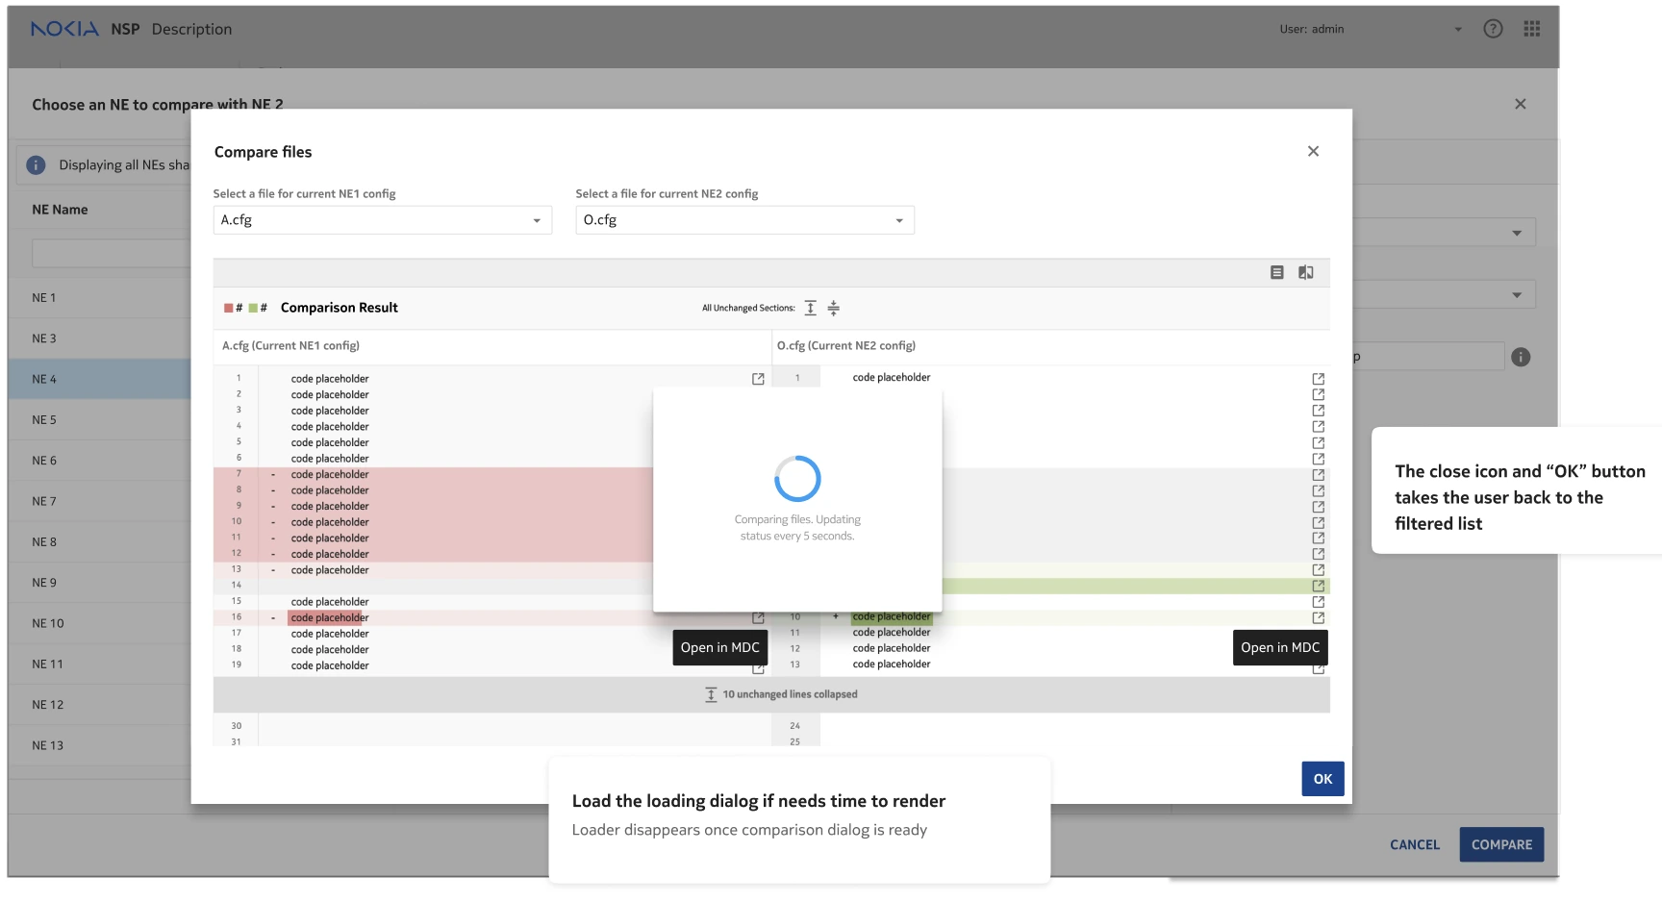This screenshot has height=902, width=1662.
Task: Click CANCEL in the Choose NE dialog
Action: pos(1415,844)
